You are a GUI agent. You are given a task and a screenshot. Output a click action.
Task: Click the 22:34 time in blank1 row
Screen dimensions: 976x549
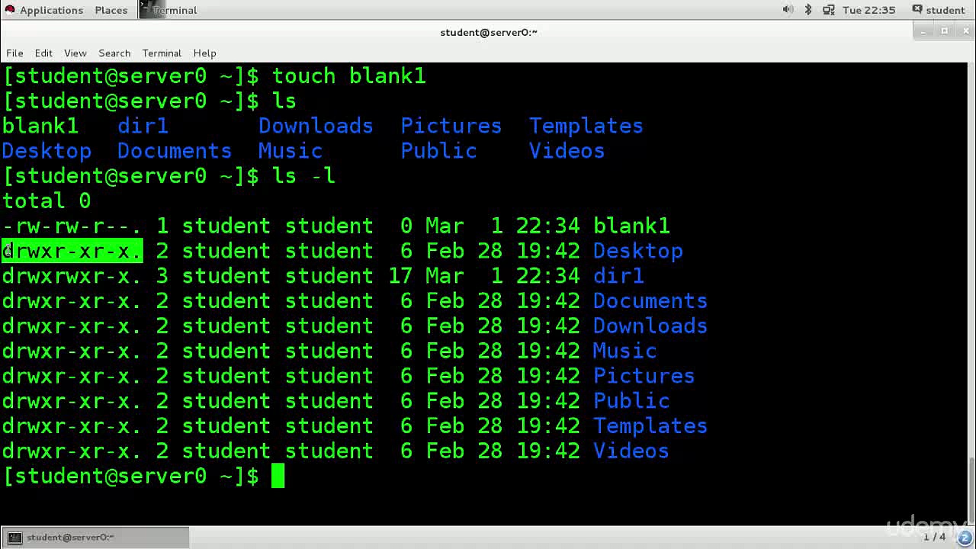pos(547,226)
